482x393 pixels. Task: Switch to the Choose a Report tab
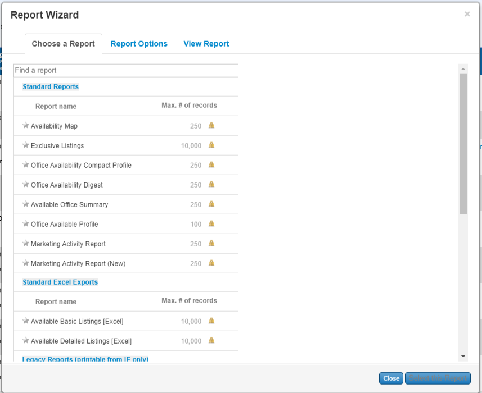tap(64, 44)
